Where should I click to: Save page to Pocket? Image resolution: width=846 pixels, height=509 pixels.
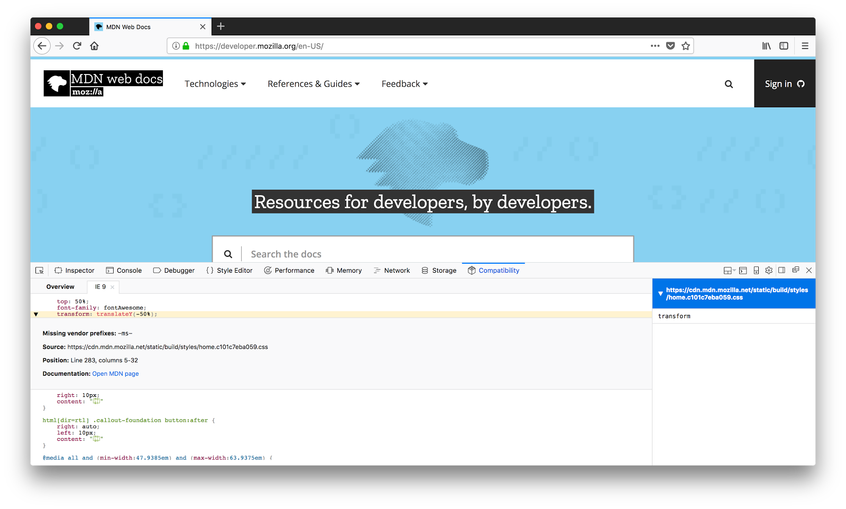670,46
